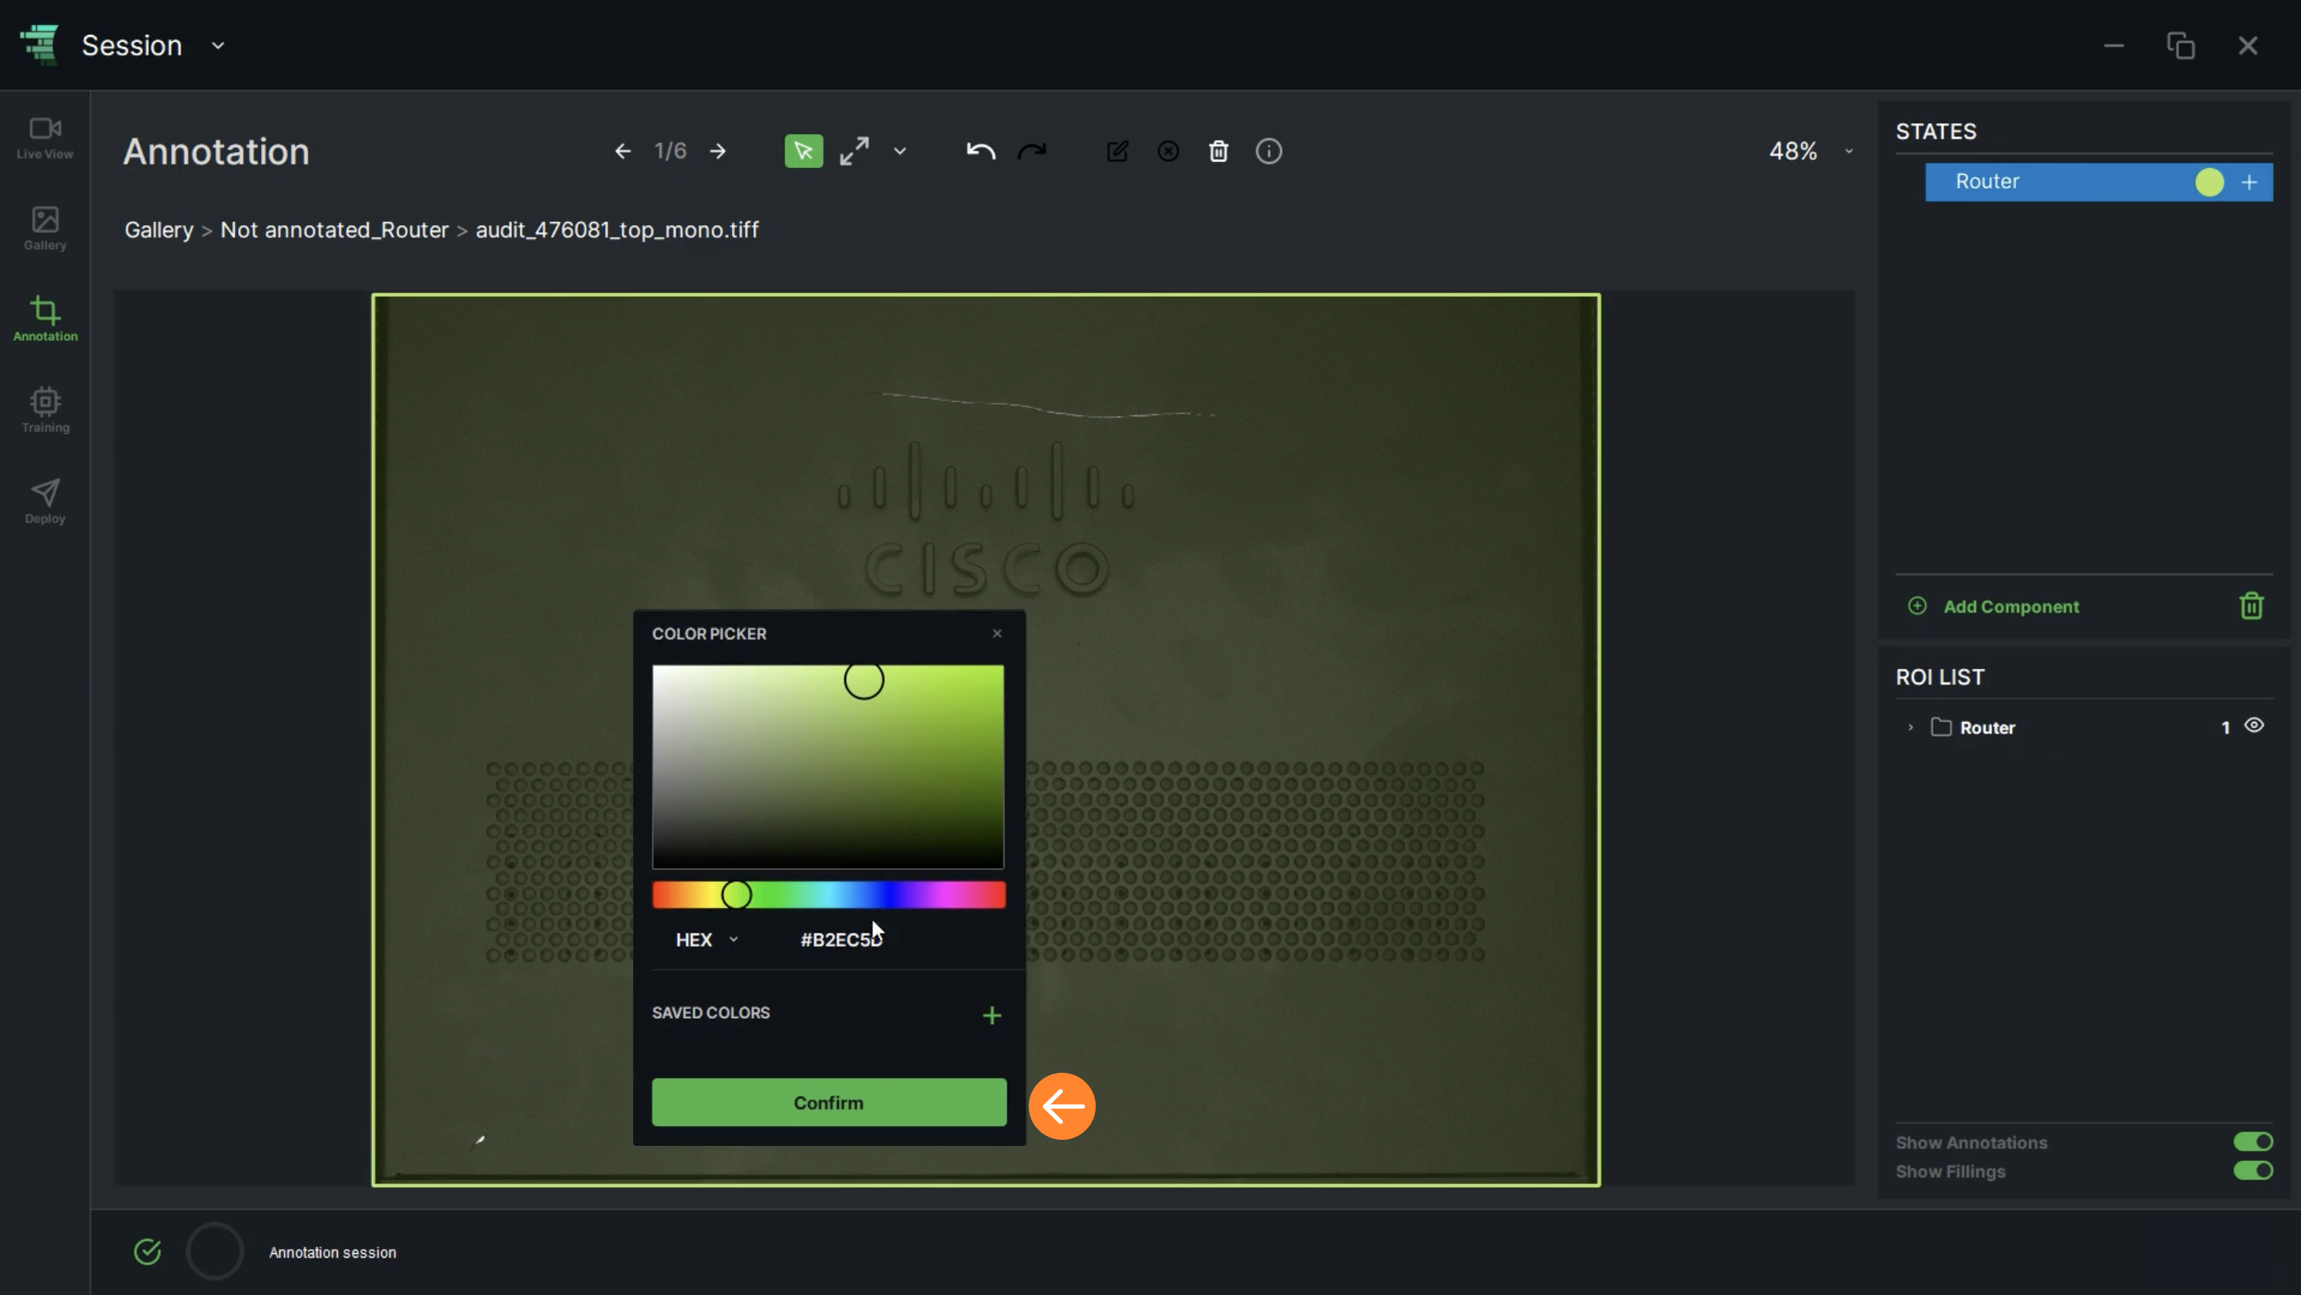Screen dimensions: 2301x1295
Task: Open the Gallery section
Action: pyautogui.click(x=45, y=230)
